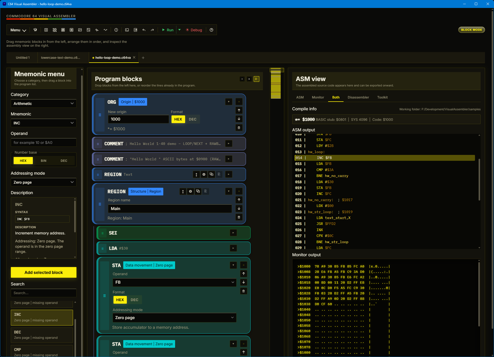Screen dimensions: 494x357
Task: Click the Run button
Action: click(168, 30)
